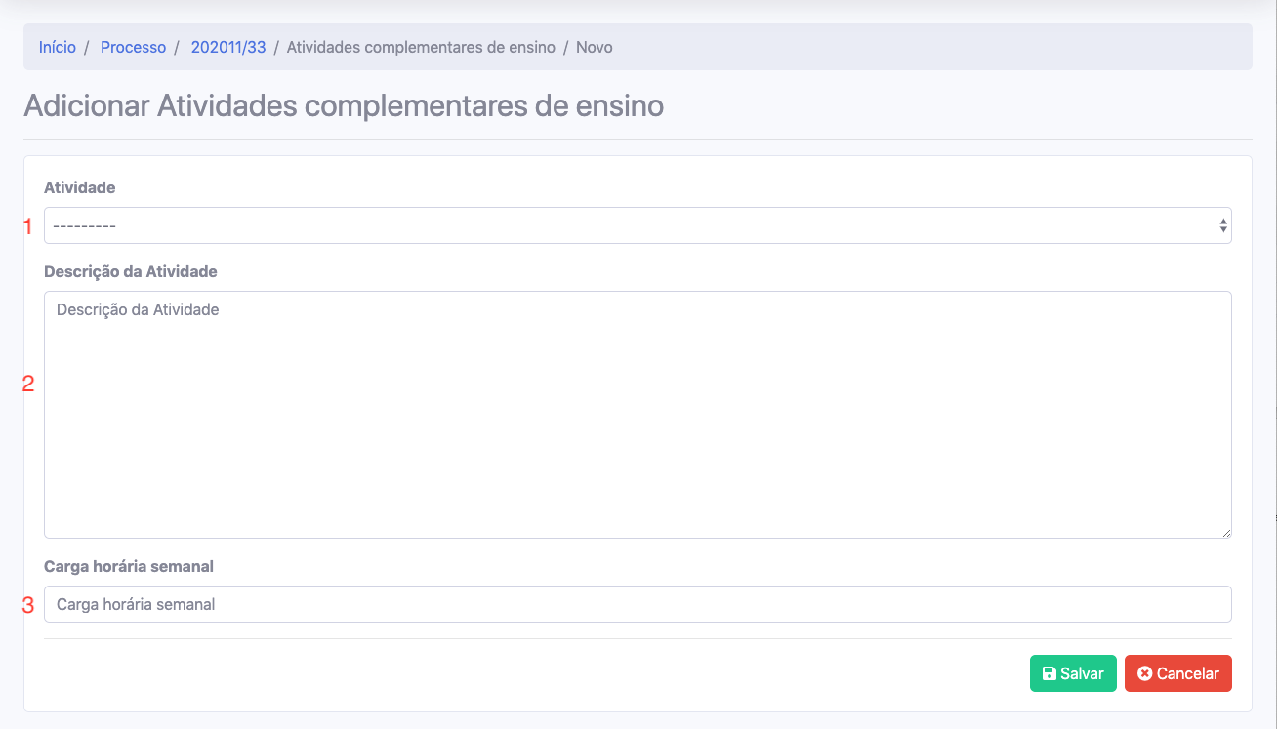
Task: Open the Processo breadcrumb link
Action: 133,47
